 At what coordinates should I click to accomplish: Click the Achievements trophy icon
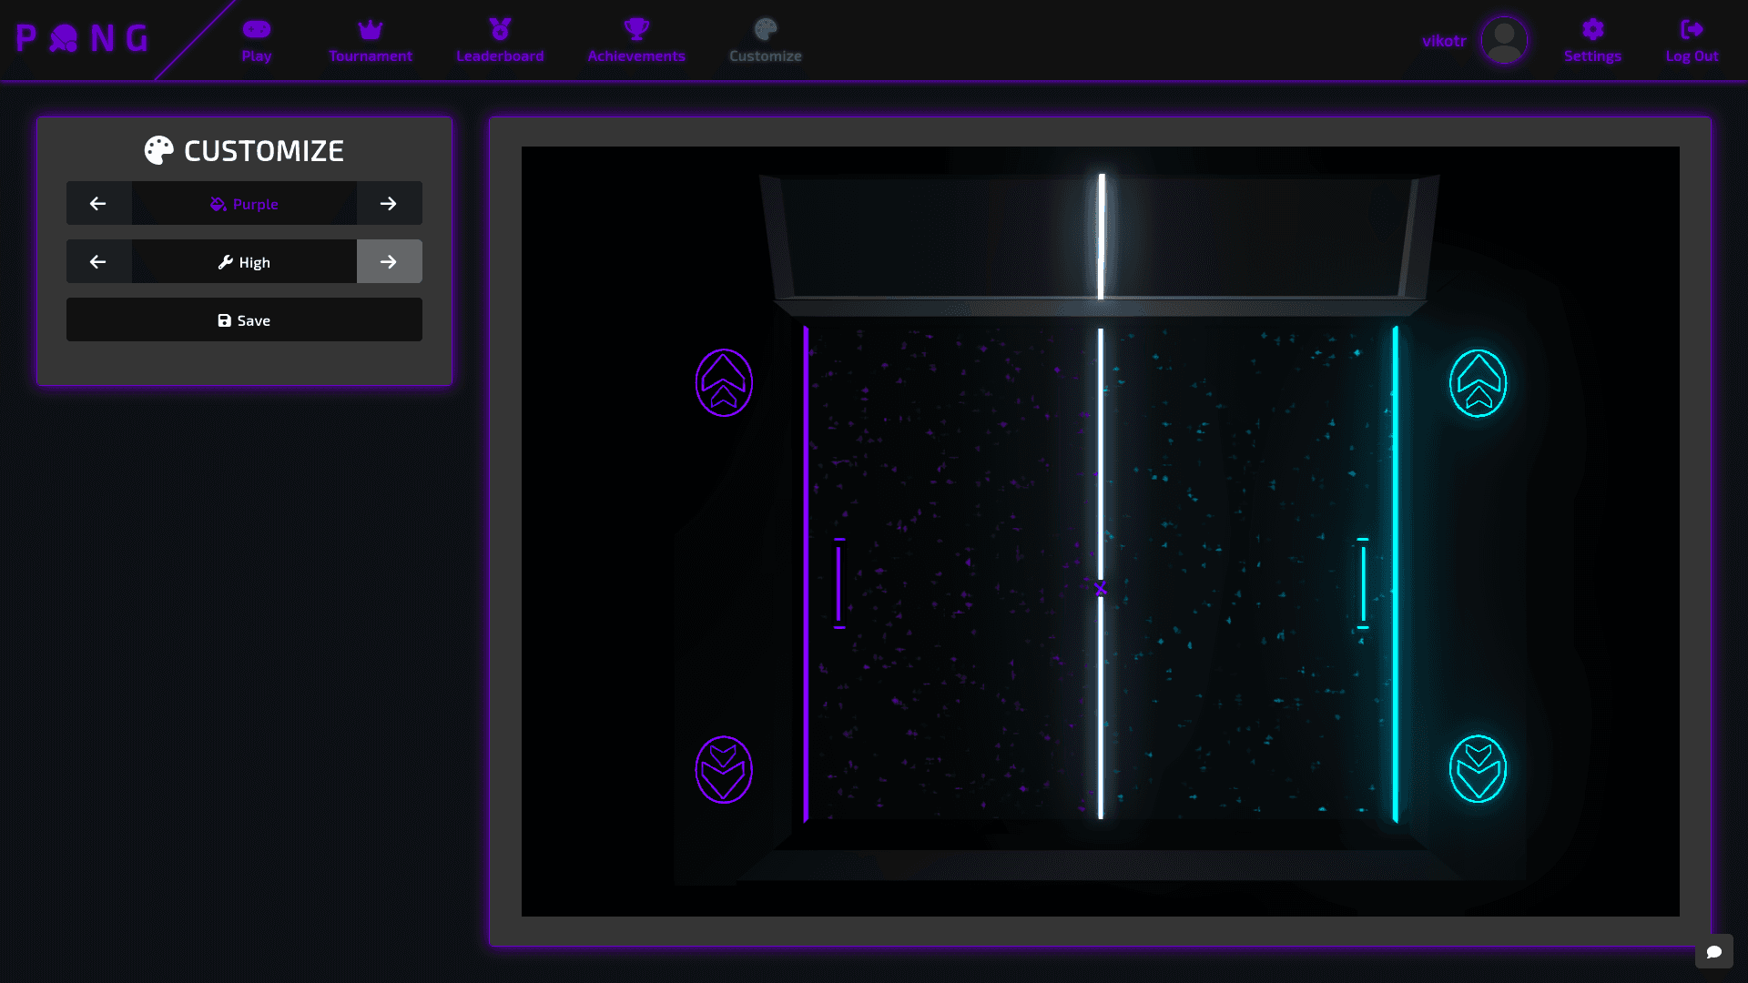pyautogui.click(x=636, y=28)
